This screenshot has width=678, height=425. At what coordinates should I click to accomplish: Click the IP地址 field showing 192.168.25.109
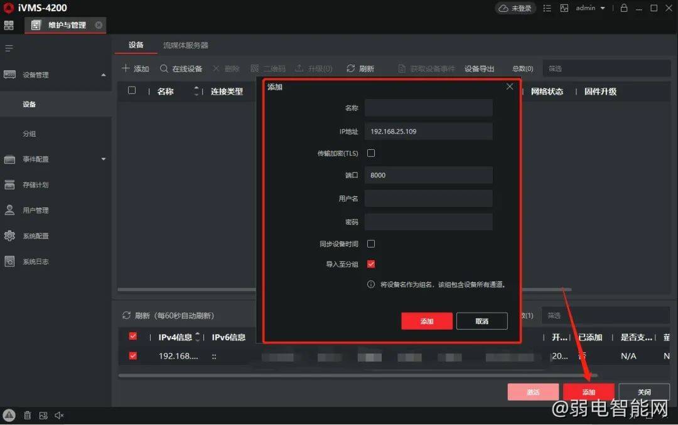coord(429,131)
